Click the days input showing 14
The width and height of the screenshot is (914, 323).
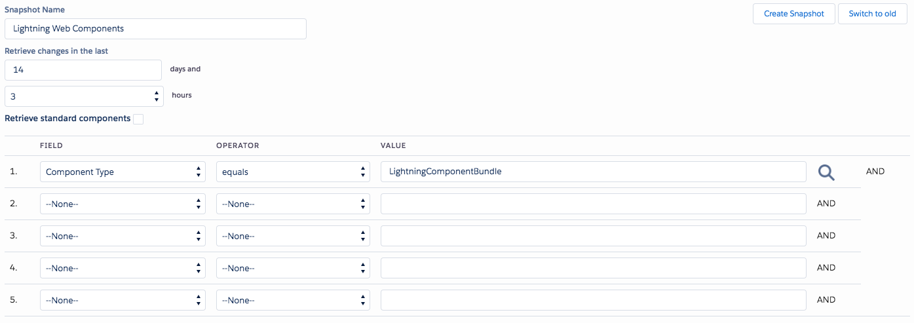(x=83, y=70)
